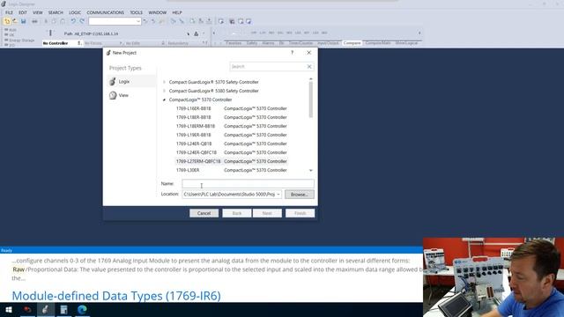Open the FILE menu
This screenshot has height=317, width=564.
[9, 12]
